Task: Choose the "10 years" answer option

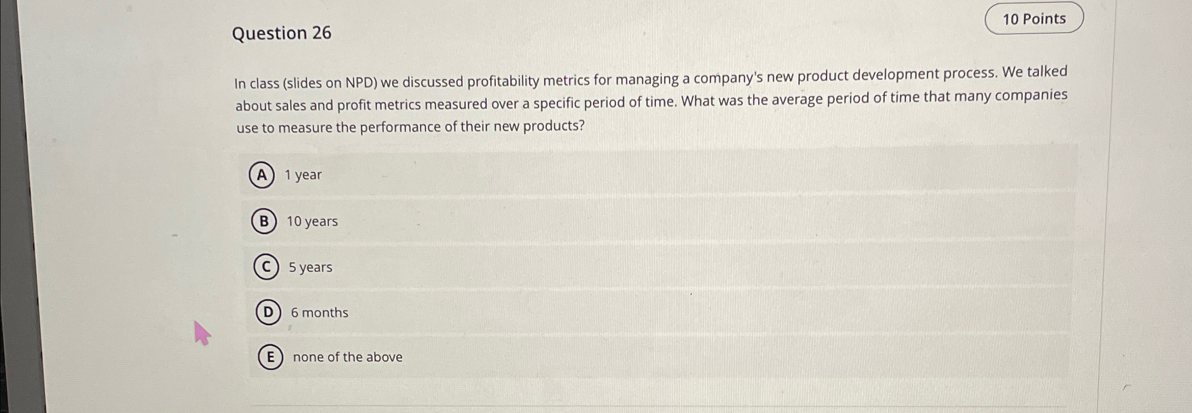Action: coord(312,222)
